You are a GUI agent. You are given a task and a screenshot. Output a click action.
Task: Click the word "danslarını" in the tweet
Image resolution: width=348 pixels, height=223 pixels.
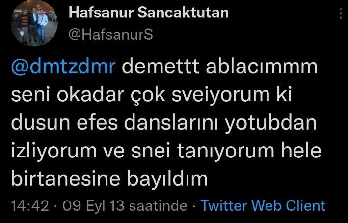172,123
